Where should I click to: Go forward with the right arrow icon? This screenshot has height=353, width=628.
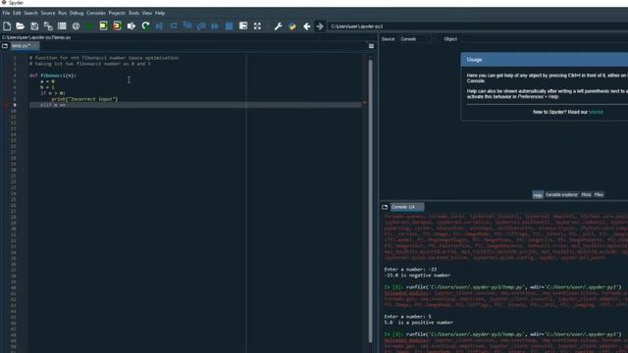pyautogui.click(x=320, y=26)
